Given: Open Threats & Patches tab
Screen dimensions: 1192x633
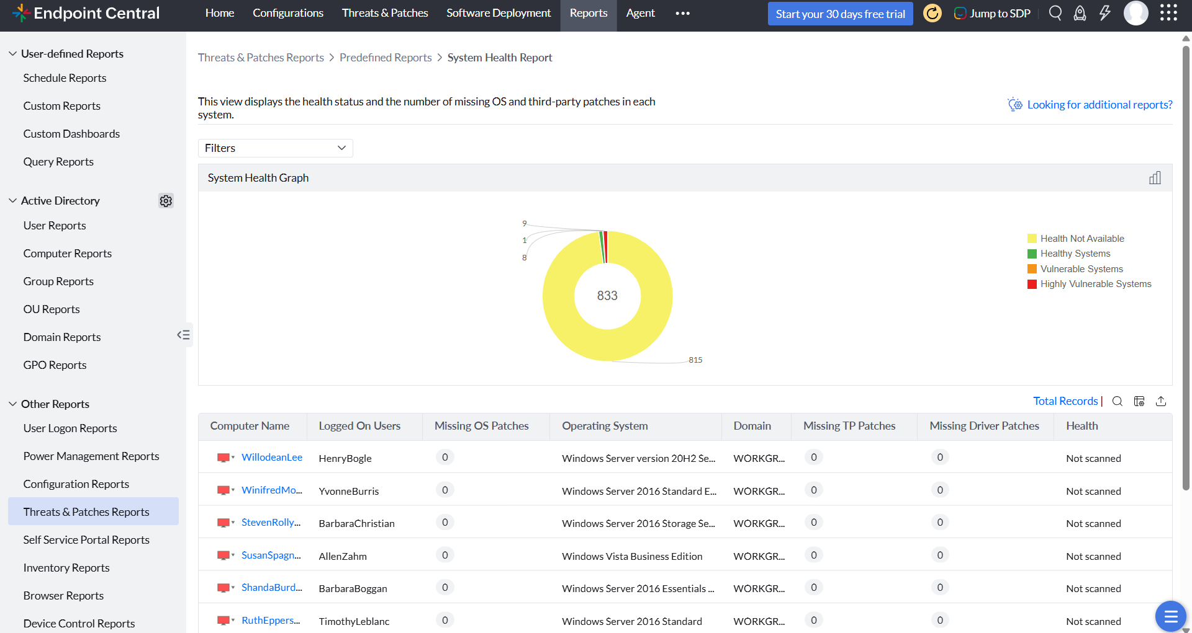Looking at the screenshot, I should (x=385, y=13).
